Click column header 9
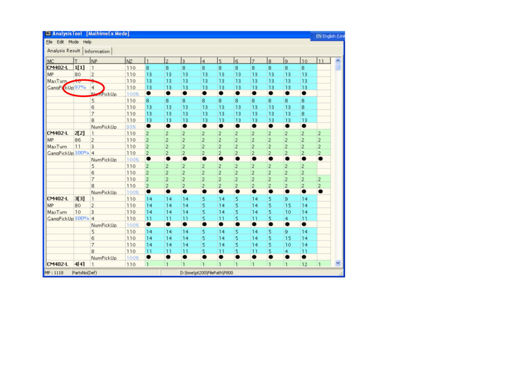 tap(292, 61)
